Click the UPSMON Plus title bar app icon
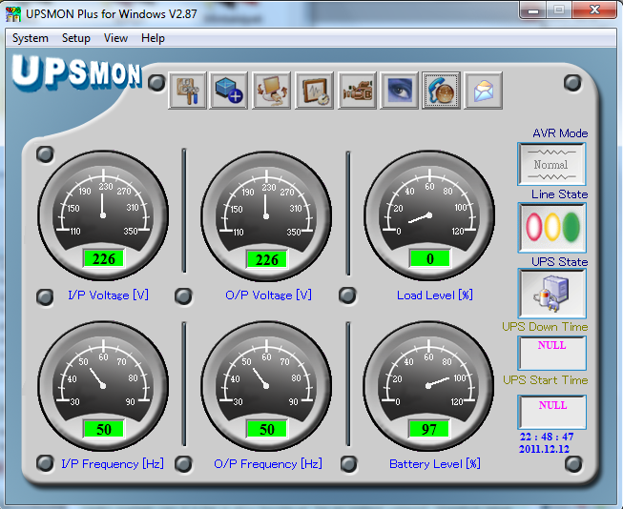 (13, 14)
